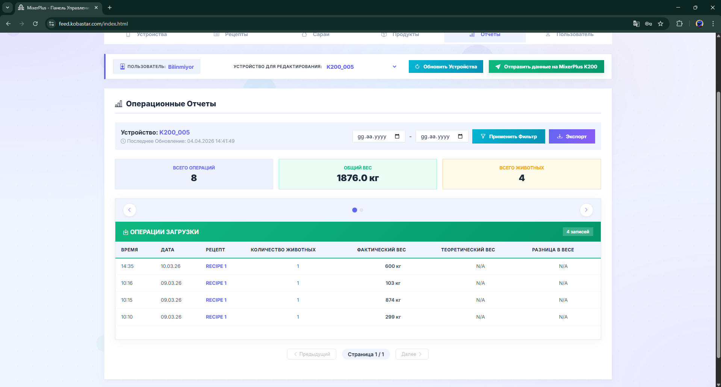This screenshot has width=721, height=387.
Task: Select the first carousel slide dot
Action: [354, 210]
